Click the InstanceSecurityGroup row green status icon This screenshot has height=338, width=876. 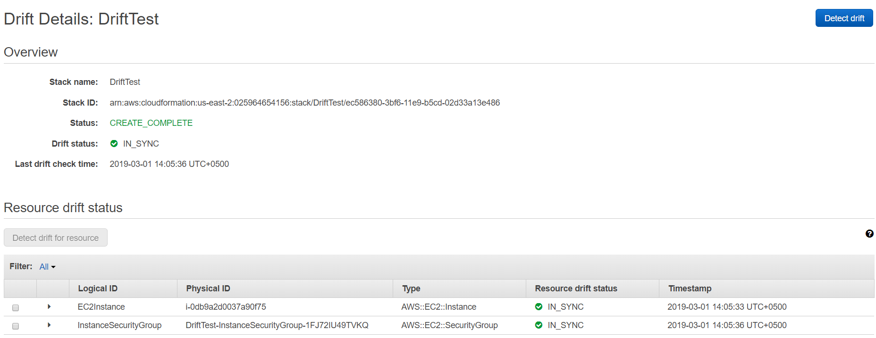coord(539,325)
